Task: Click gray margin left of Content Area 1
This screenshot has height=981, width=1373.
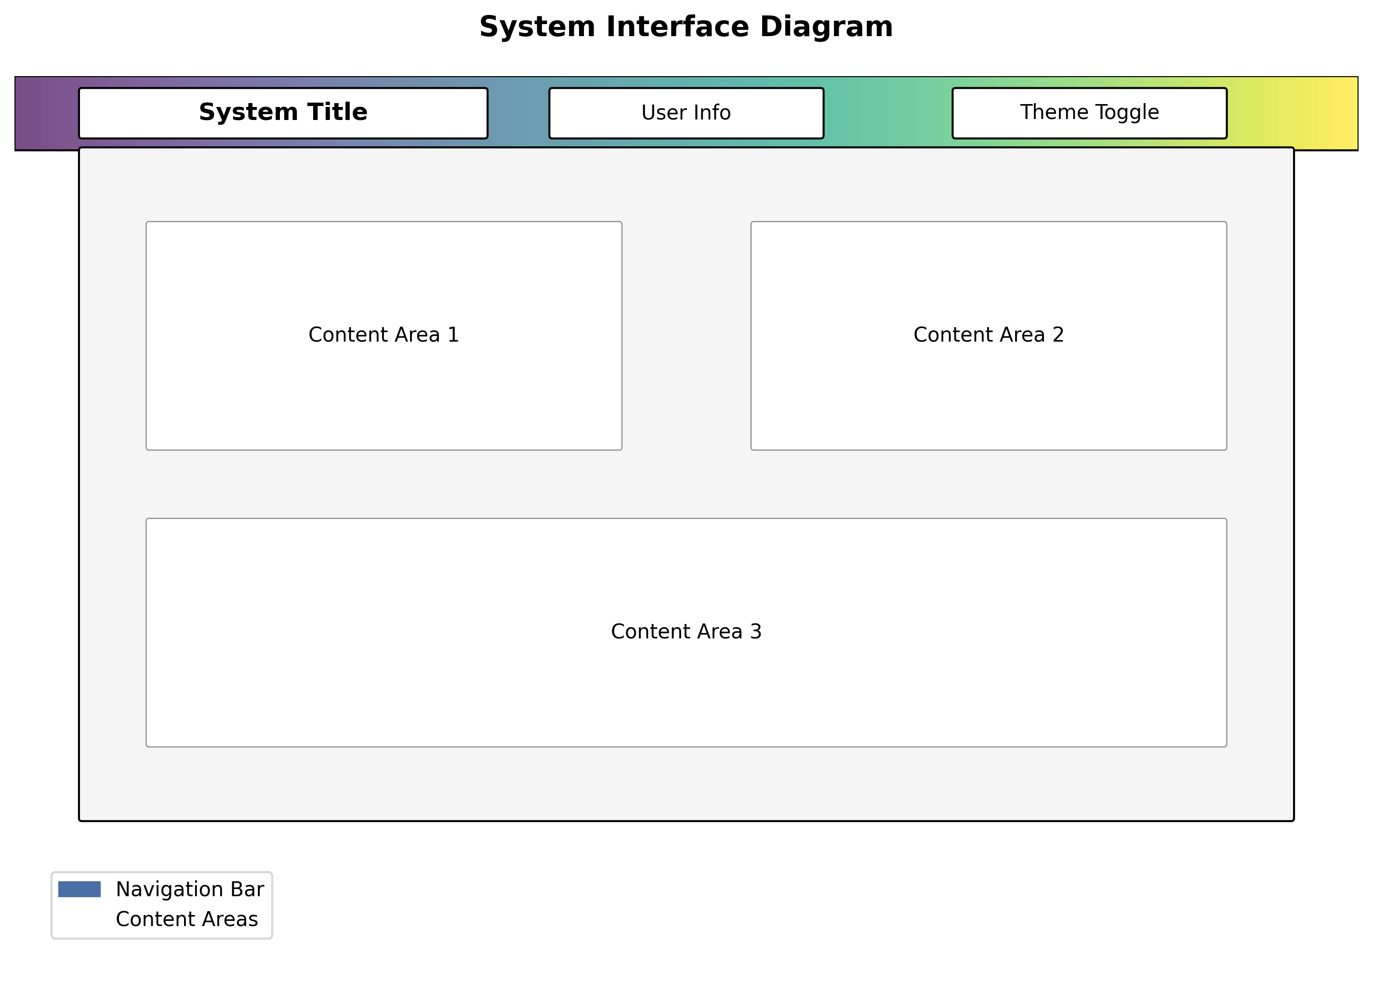Action: pyautogui.click(x=112, y=335)
